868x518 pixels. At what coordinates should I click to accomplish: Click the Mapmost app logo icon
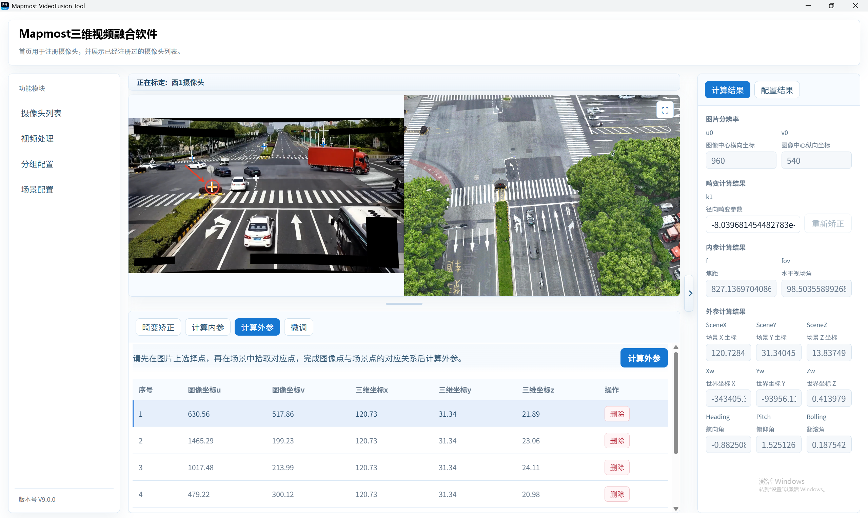(x=5, y=5)
